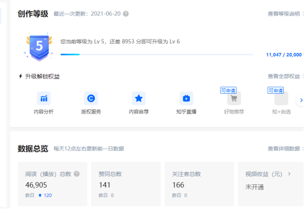Open 查看详细数据 link
This screenshot has height=209, width=304.
[x=284, y=149]
